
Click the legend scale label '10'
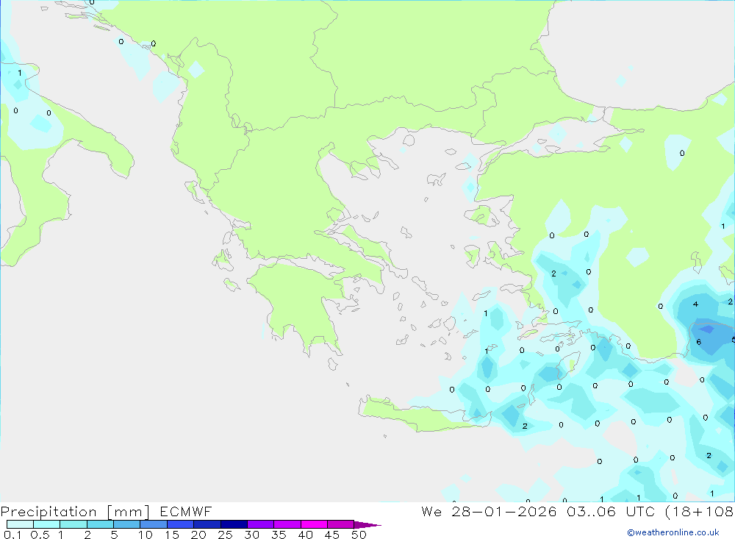(x=146, y=535)
